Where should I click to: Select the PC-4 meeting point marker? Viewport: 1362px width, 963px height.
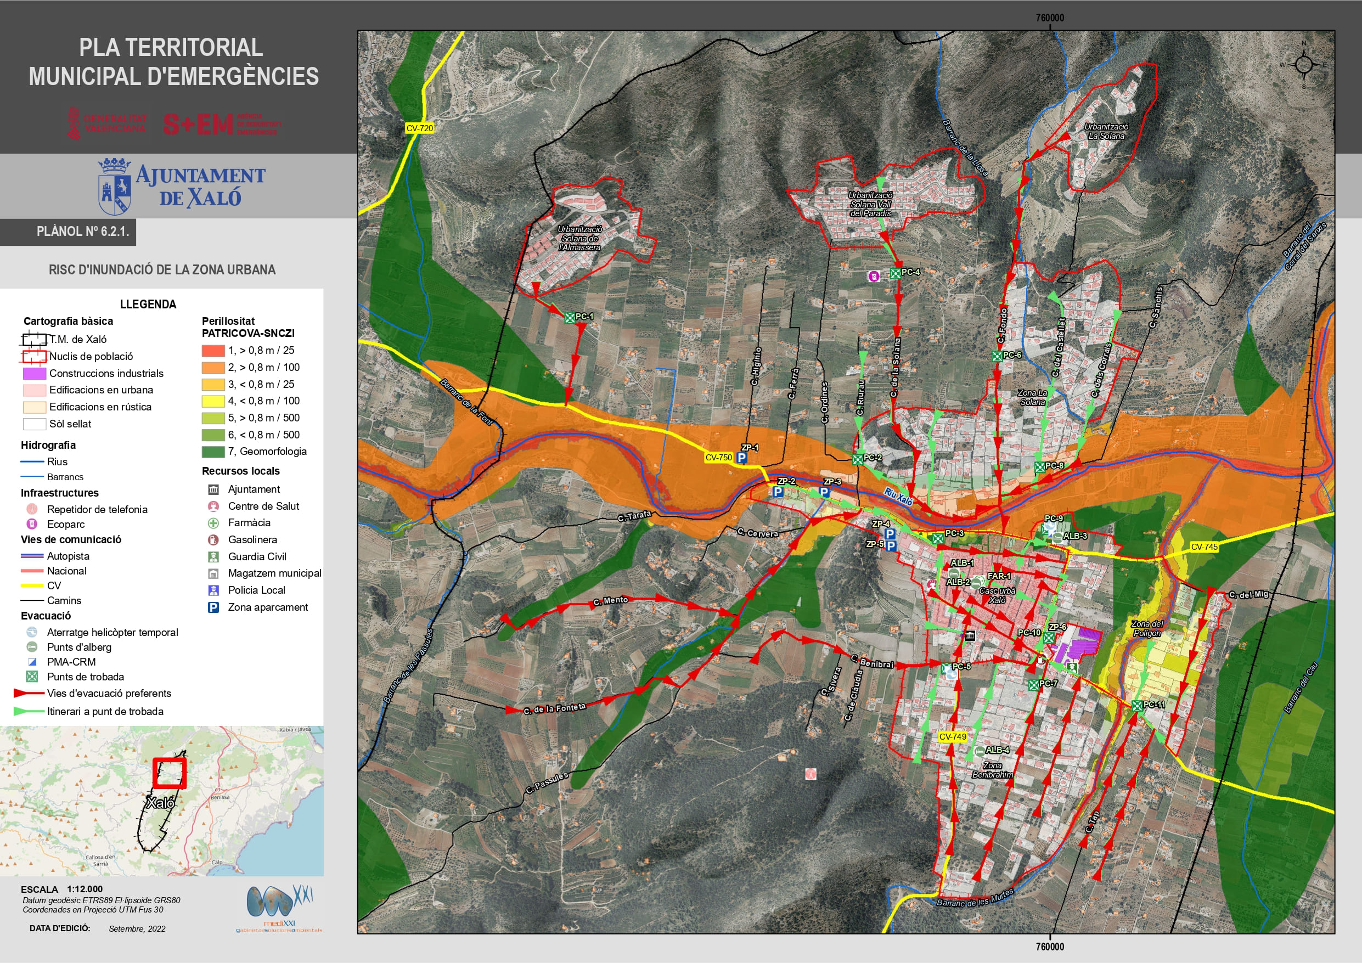coord(895,273)
